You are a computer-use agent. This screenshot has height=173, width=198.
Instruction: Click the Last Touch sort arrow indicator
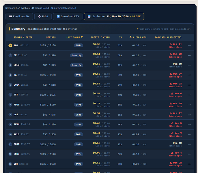(x=82, y=37)
